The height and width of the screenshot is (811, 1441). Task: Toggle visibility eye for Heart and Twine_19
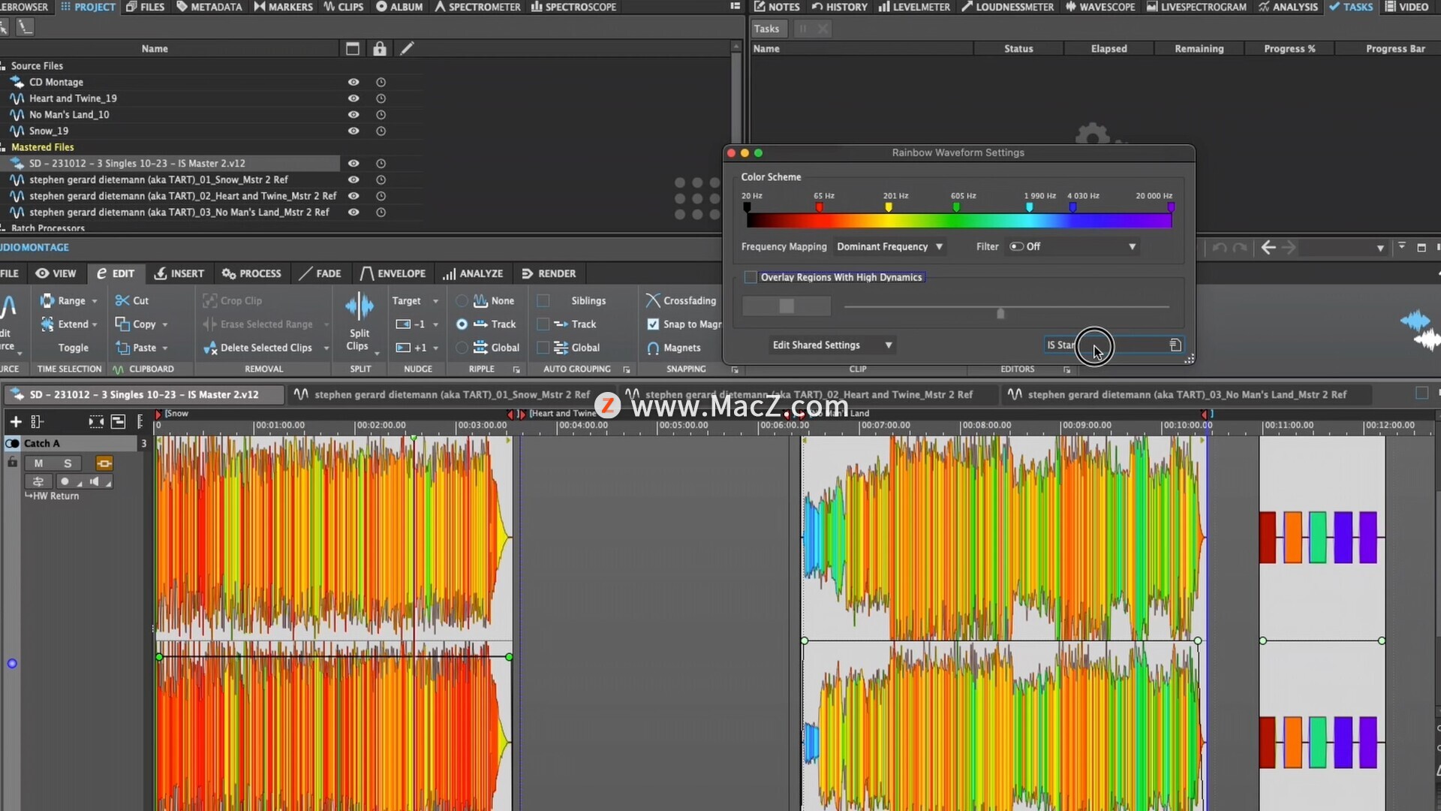click(x=353, y=98)
